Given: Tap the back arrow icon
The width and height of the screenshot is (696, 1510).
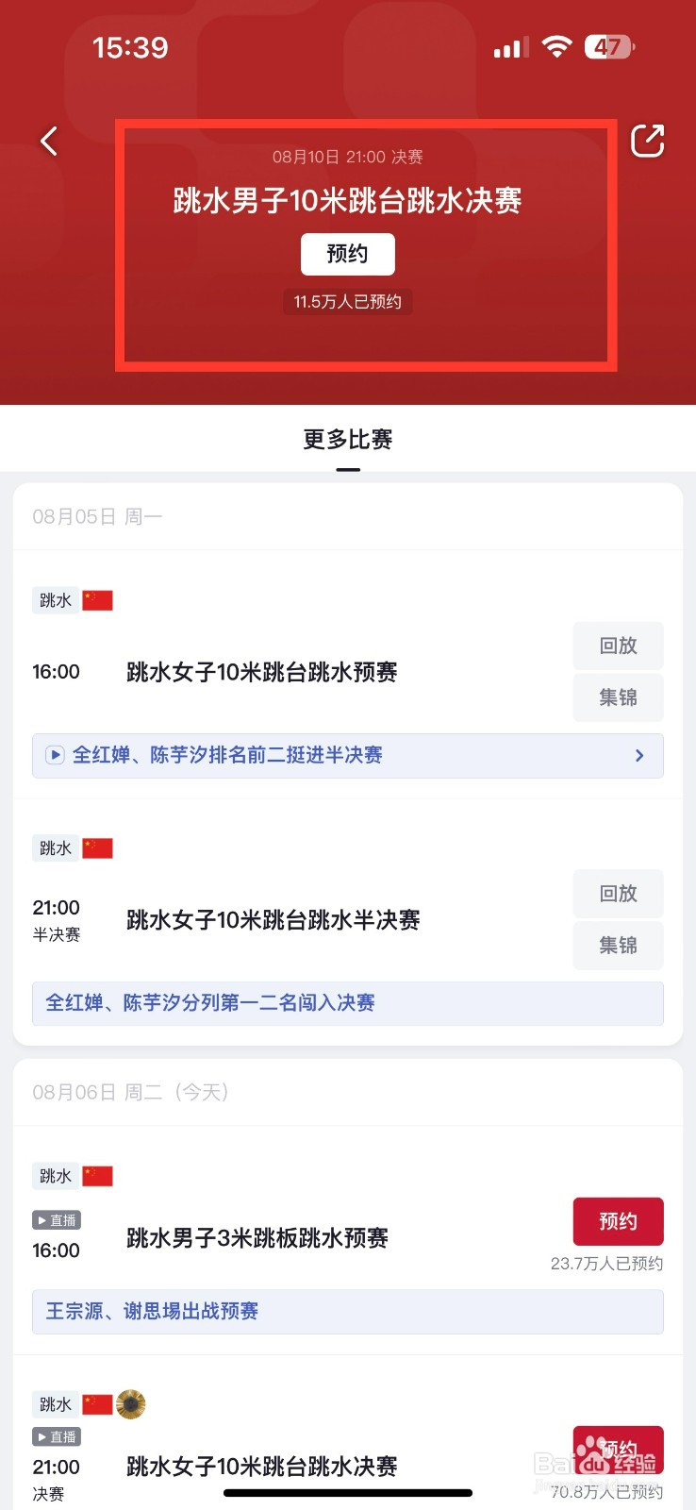Looking at the screenshot, I should coord(49,142).
